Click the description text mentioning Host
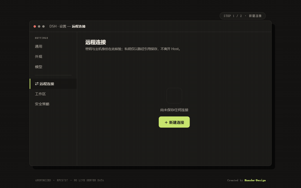301x188 pixels. (133, 49)
